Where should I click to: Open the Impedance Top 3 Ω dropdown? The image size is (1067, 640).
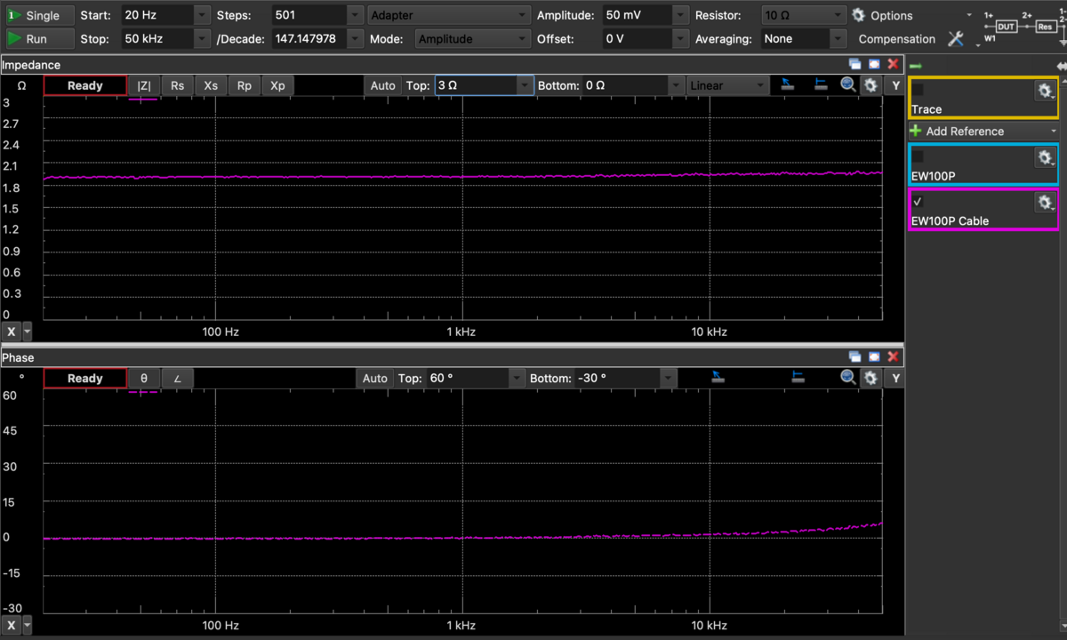525,85
